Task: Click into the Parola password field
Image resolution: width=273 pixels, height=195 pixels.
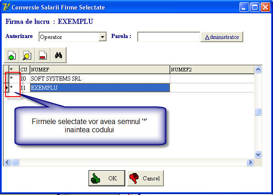Action: 168,37
